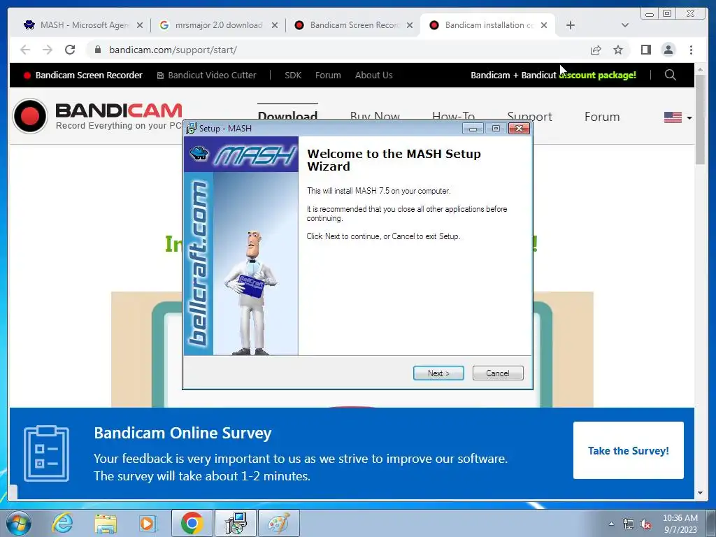Click the 10:36 AM taskbar clock
716x537 pixels.
[x=680, y=524]
